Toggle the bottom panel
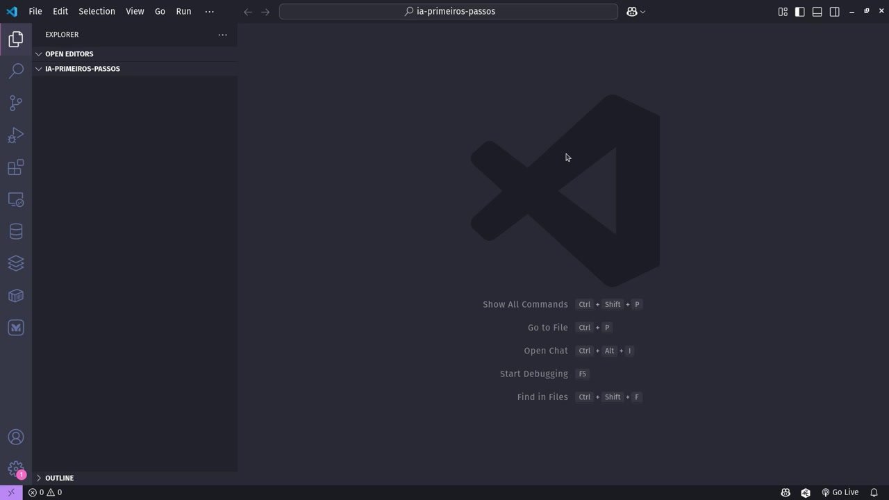The width and height of the screenshot is (889, 500). click(x=817, y=11)
